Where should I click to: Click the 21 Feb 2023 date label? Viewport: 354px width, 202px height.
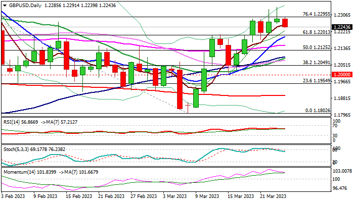(x=111, y=196)
